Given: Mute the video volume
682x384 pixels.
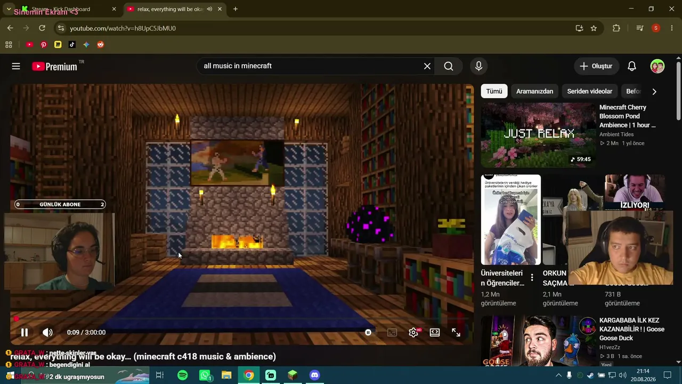Looking at the screenshot, I should [47, 332].
